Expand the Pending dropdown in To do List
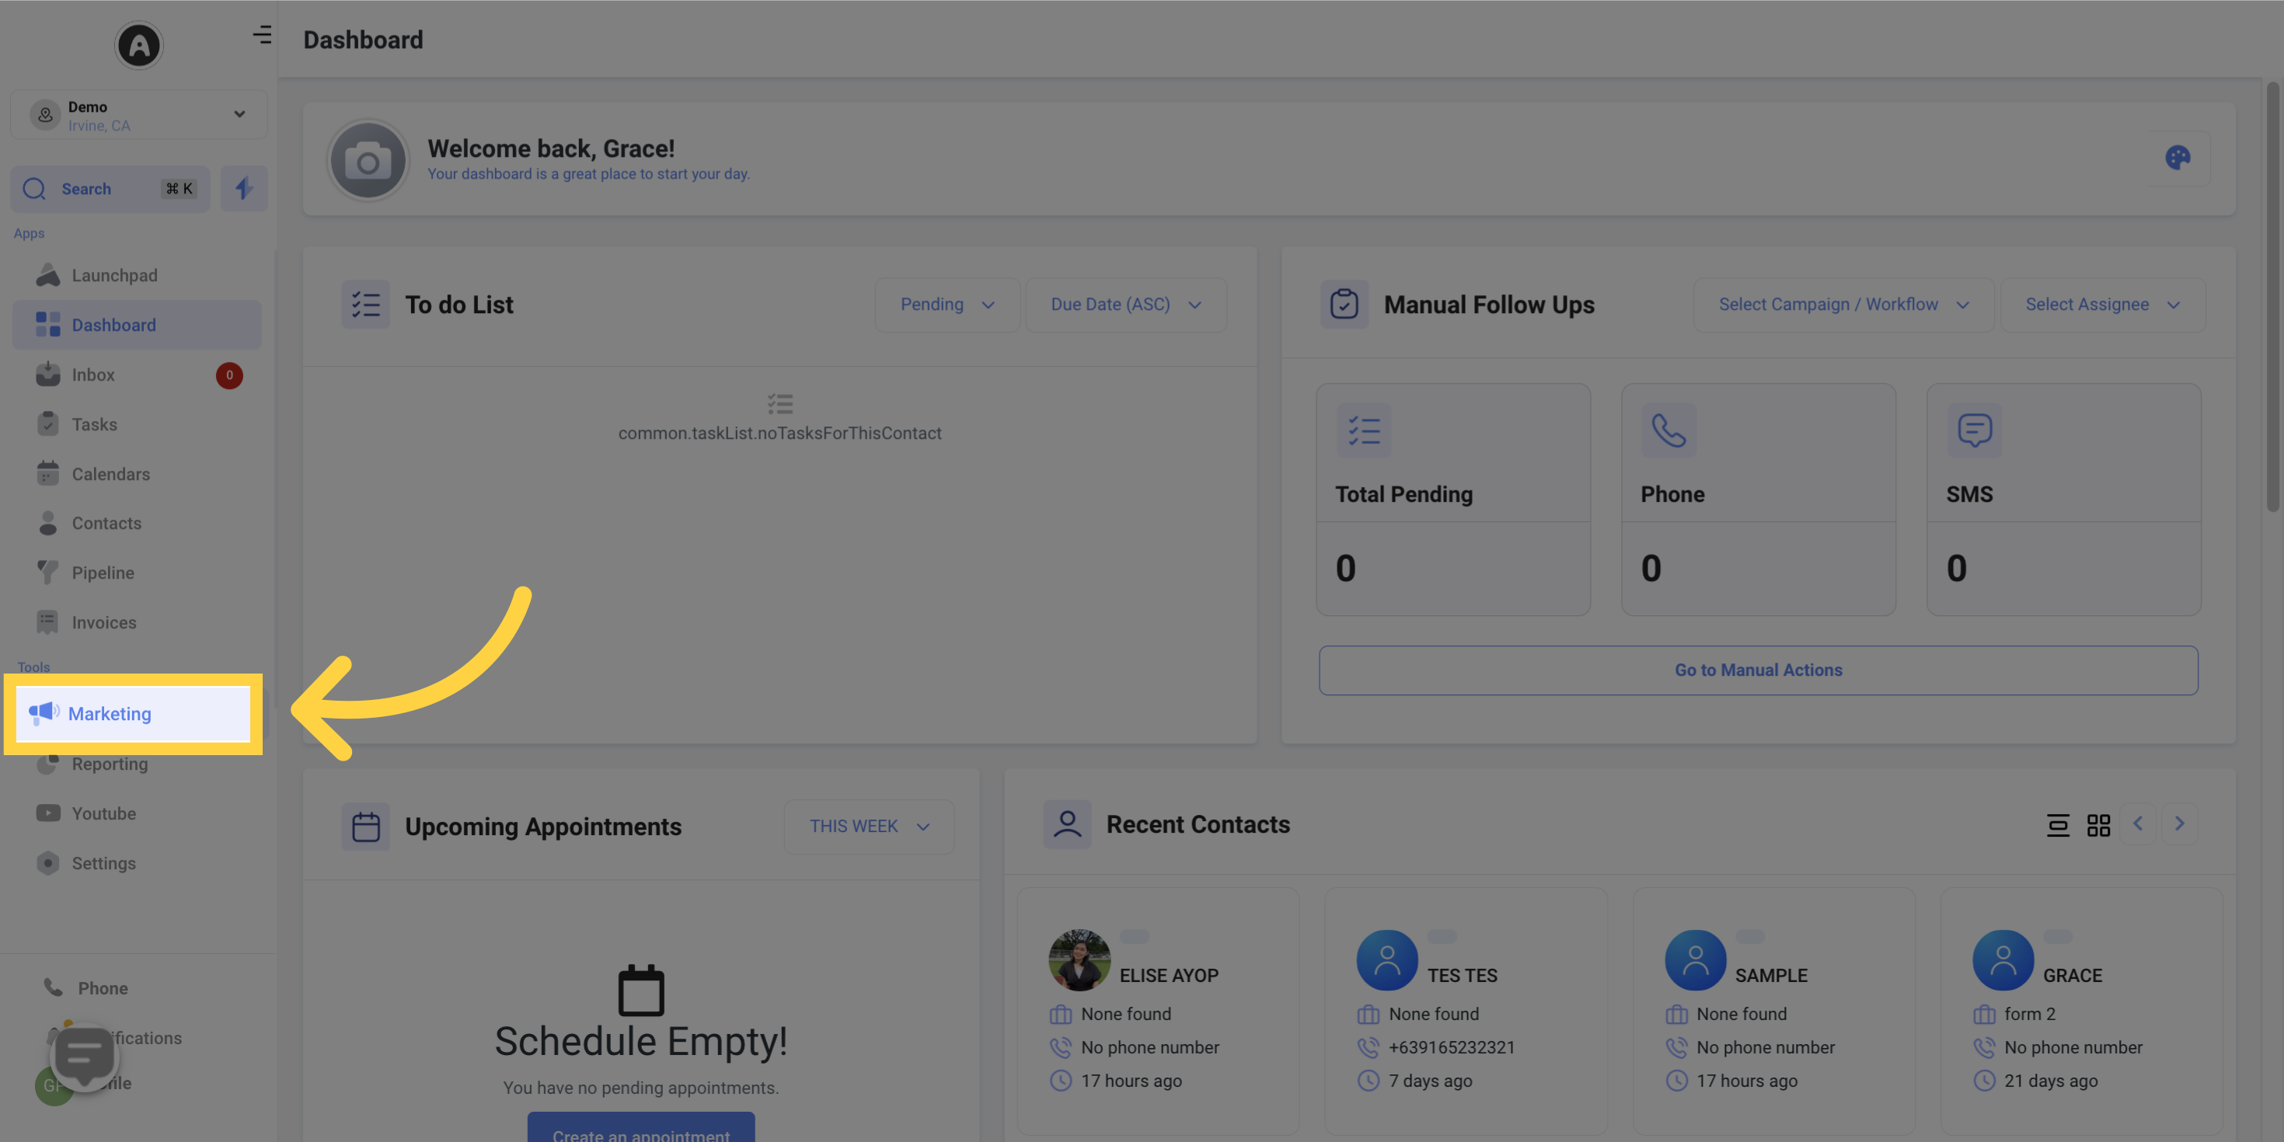Screen dimensions: 2284x1142 (945, 305)
